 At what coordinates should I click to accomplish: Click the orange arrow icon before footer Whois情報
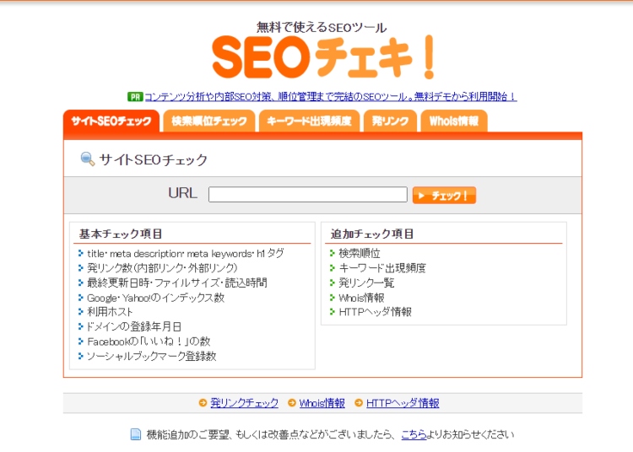(x=291, y=403)
